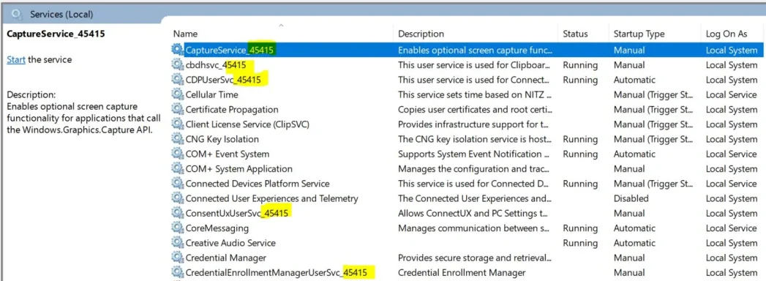Click the gear icon beside ConsentUxUserSvc_45415
Image resolution: width=766 pixels, height=281 pixels.
click(x=177, y=213)
